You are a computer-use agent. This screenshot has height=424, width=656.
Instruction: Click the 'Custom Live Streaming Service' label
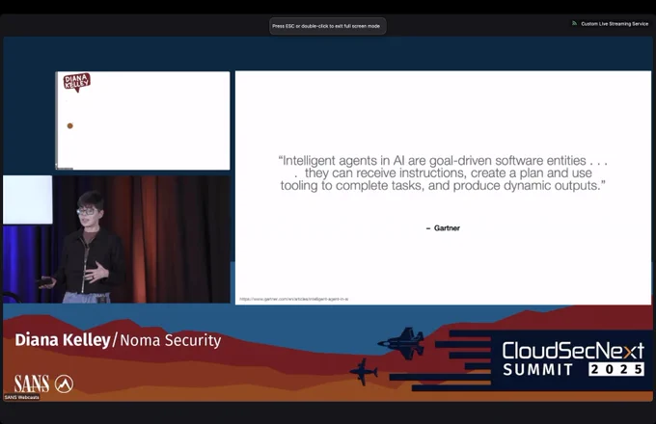point(615,24)
